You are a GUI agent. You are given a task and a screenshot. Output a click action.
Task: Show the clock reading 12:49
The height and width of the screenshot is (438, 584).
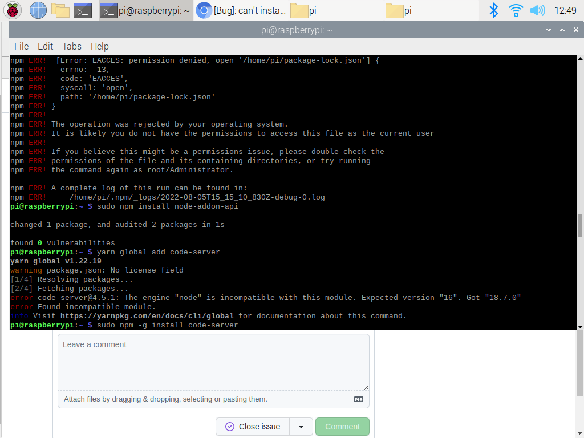coord(565,10)
